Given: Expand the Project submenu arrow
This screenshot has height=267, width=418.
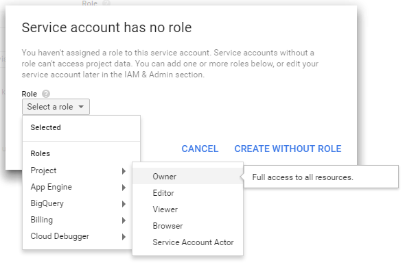Looking at the screenshot, I should click(x=124, y=171).
